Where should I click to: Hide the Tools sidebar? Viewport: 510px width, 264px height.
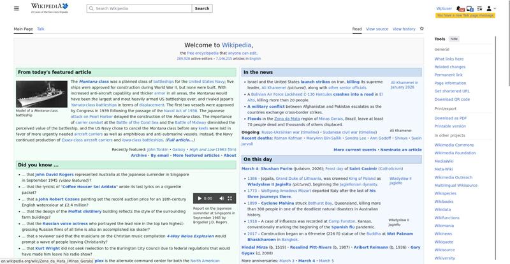coord(454,39)
